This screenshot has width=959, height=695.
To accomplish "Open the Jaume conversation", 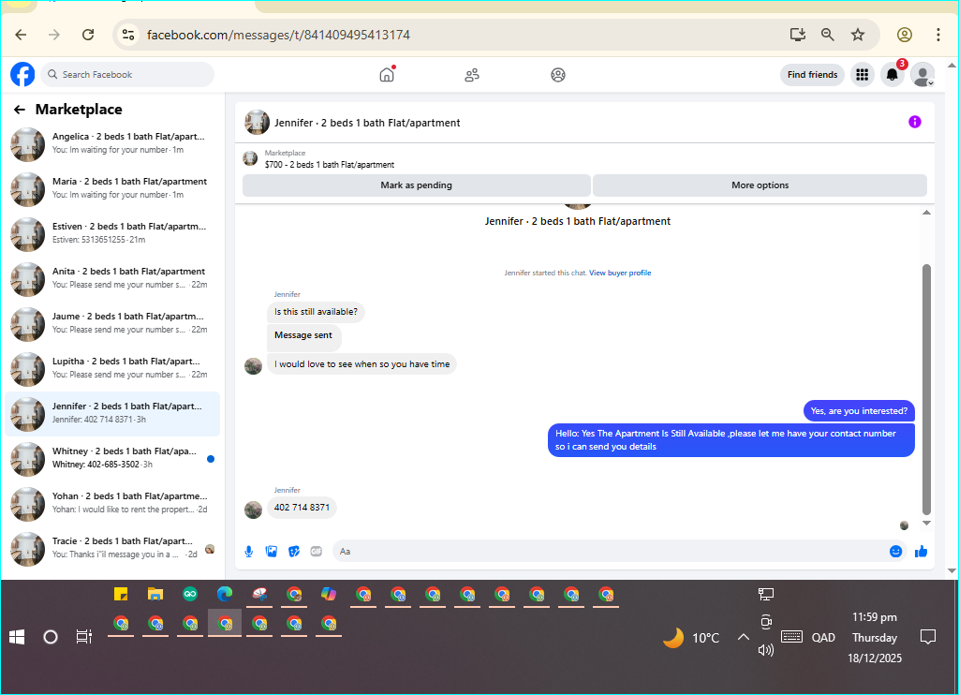I will pos(112,324).
